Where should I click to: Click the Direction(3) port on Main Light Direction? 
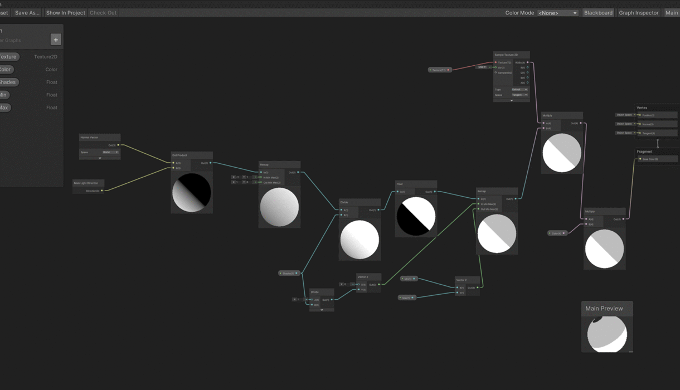[101, 191]
